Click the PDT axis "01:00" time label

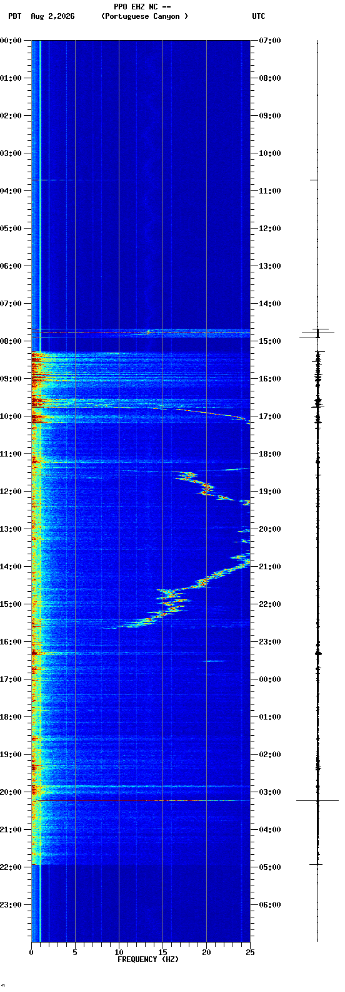point(11,78)
